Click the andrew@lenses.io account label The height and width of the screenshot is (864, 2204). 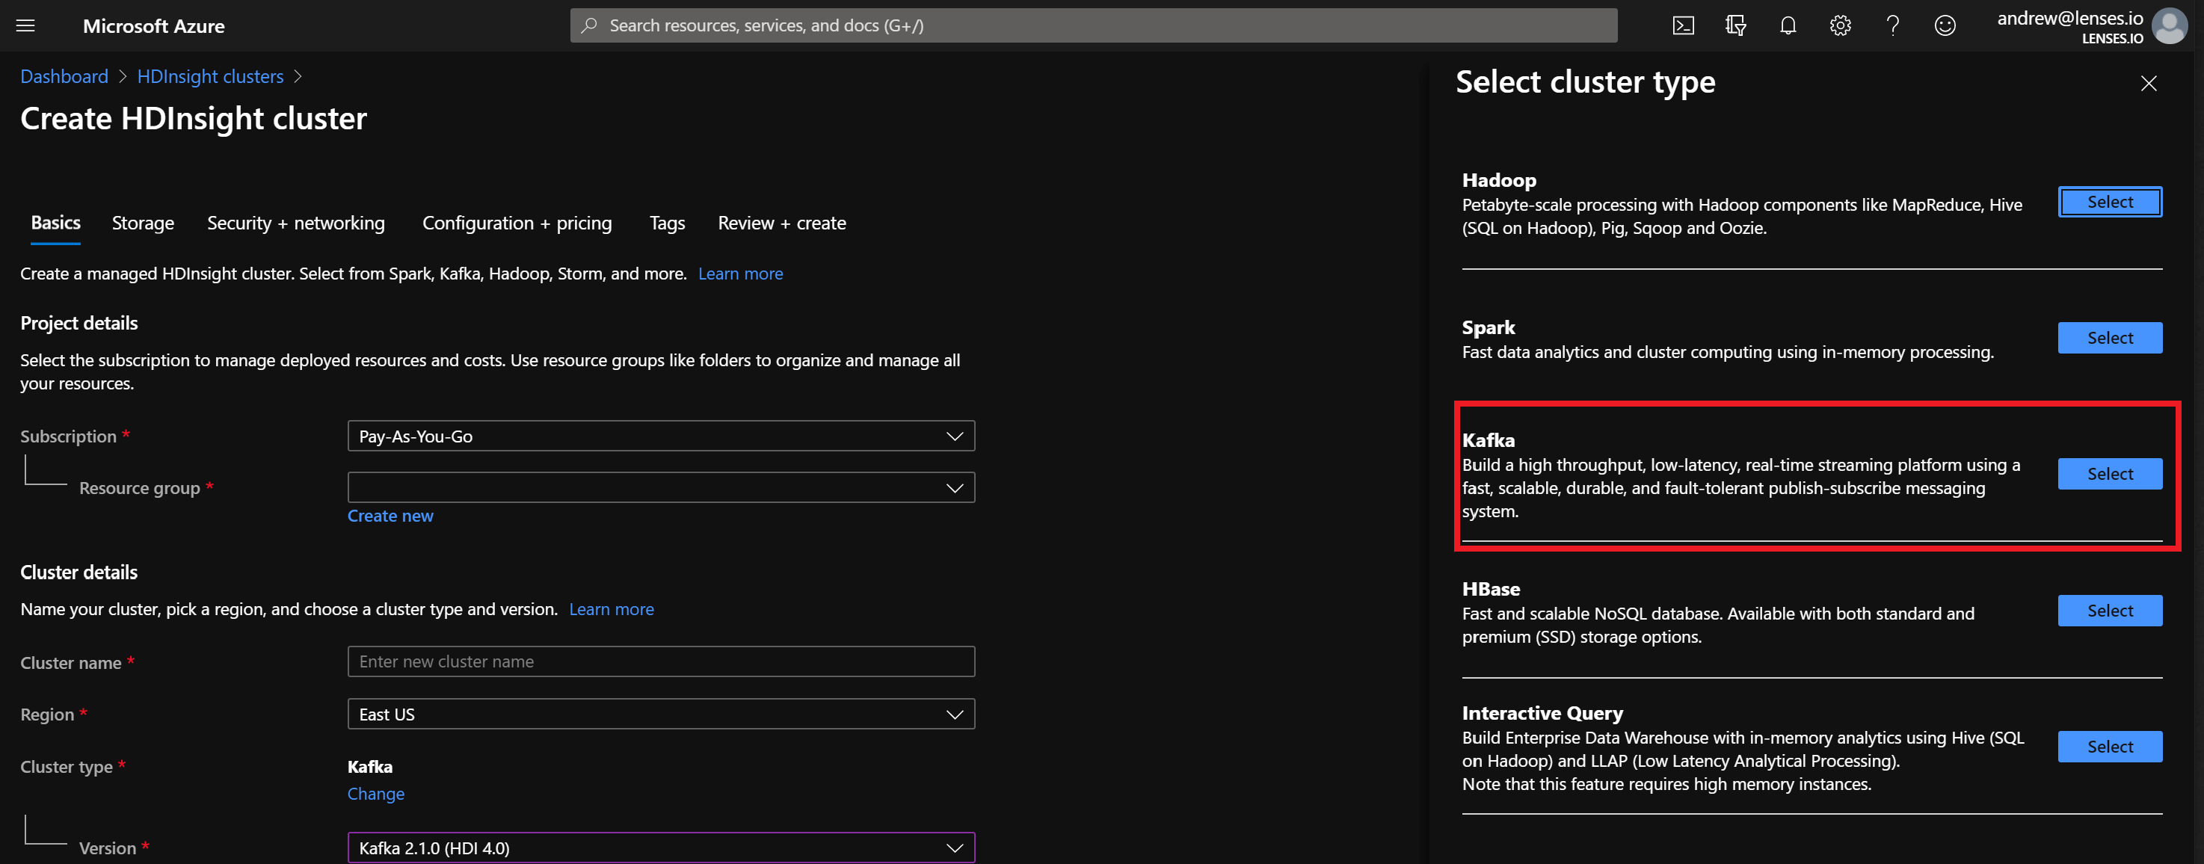(x=2069, y=18)
